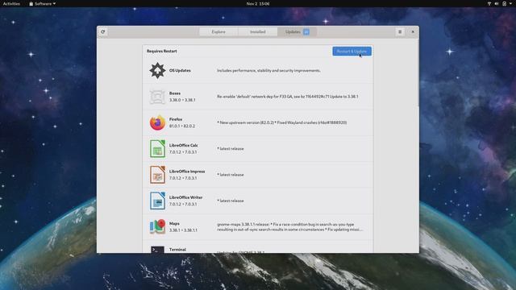Click the LibreOffice Calc icon

click(157, 148)
